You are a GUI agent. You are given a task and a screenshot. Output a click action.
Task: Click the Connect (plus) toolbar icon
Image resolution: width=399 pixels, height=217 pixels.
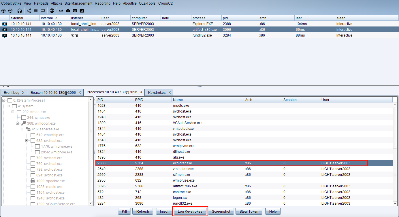[3, 11]
